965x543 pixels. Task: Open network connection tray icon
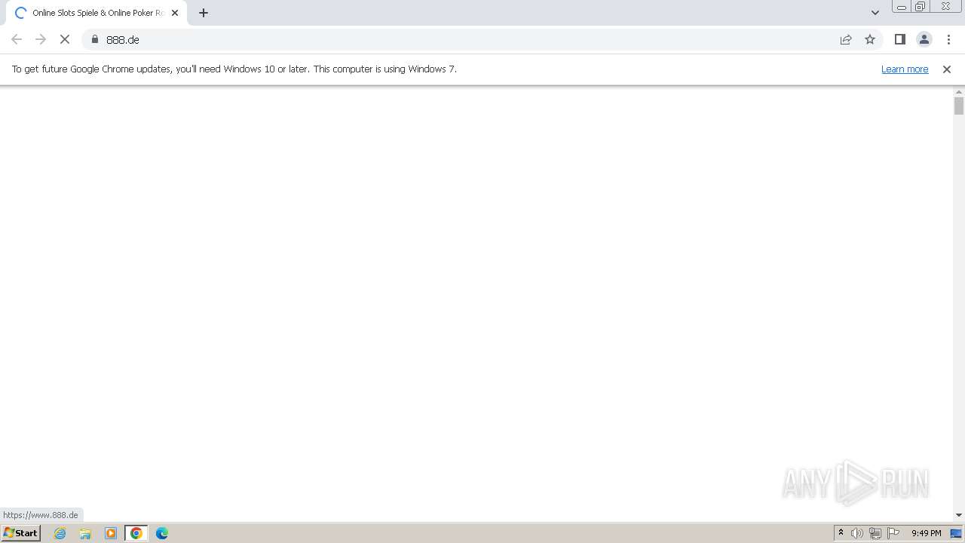pos(875,533)
